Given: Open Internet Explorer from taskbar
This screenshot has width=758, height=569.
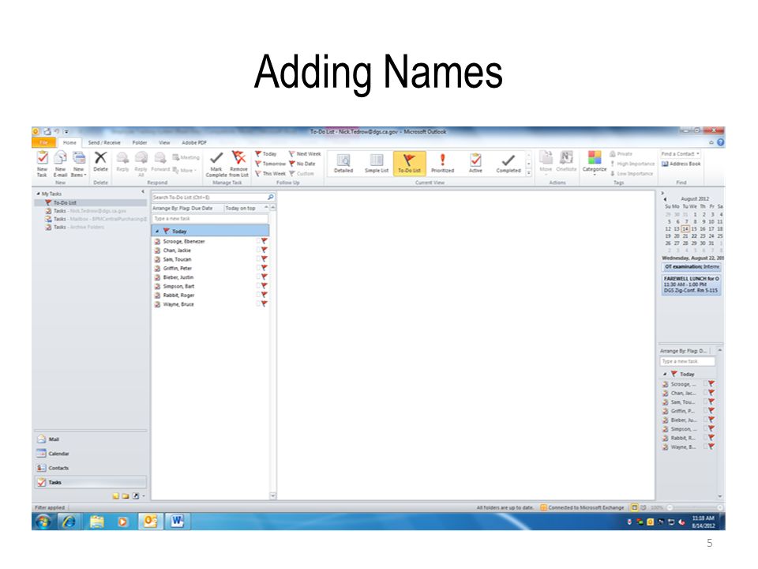Looking at the screenshot, I should point(69,521).
